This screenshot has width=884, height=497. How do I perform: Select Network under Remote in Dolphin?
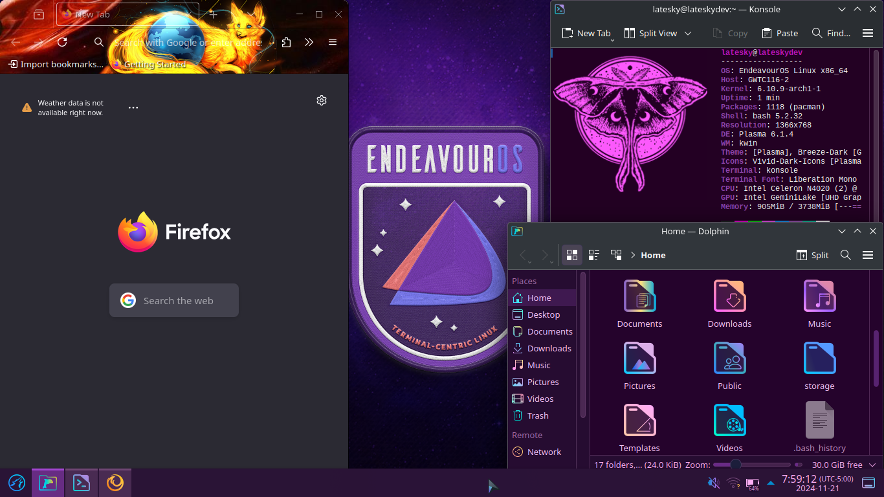[542, 452]
